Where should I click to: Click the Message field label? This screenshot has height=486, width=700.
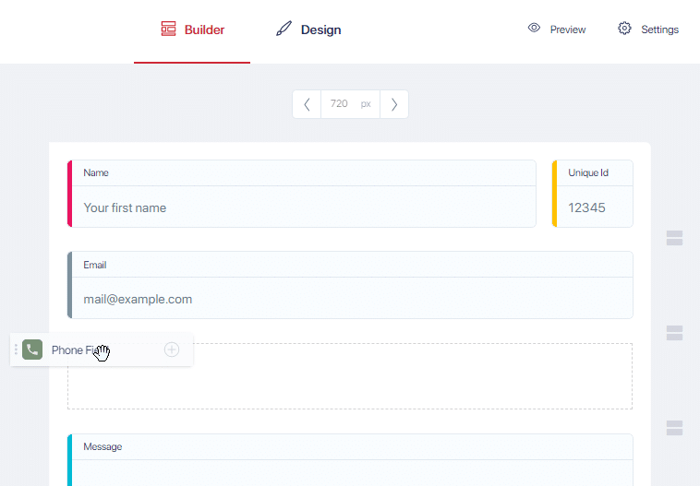tap(103, 446)
